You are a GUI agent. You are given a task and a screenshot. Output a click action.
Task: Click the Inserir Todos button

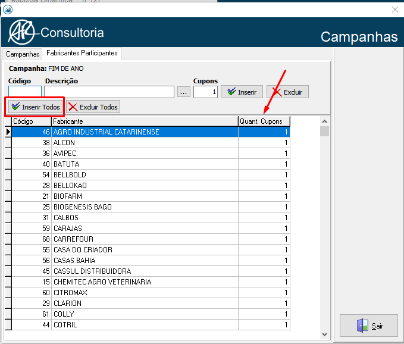click(x=36, y=107)
